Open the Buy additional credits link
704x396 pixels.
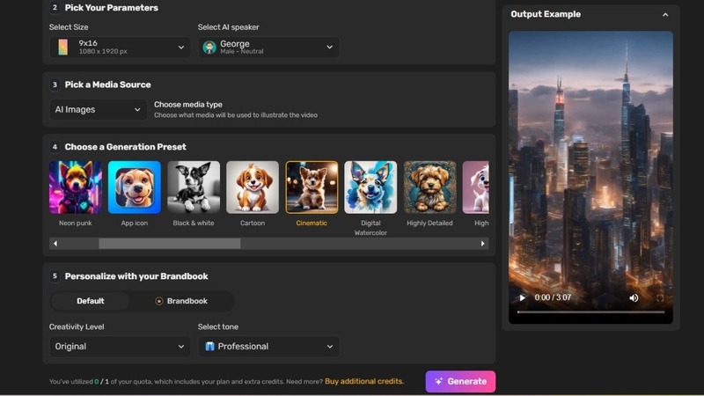[364, 382]
